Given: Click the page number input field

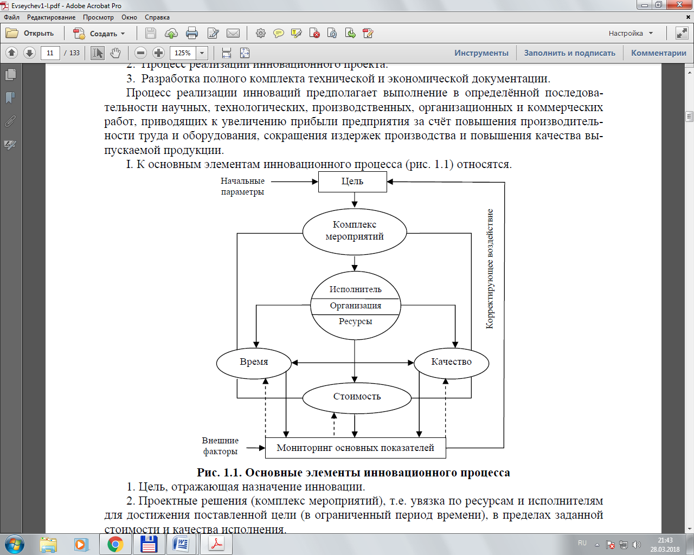Looking at the screenshot, I should tap(50, 53).
